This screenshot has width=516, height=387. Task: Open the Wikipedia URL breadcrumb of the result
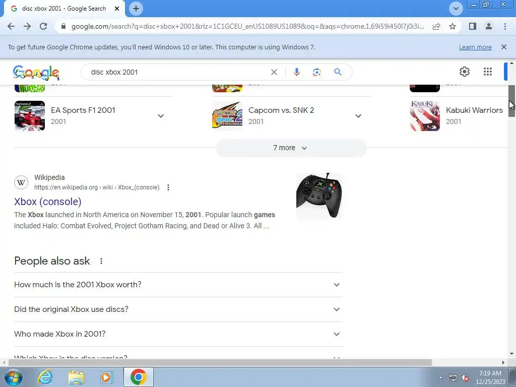97,187
